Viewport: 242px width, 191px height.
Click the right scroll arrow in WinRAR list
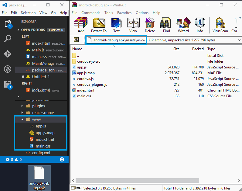(x=239, y=180)
